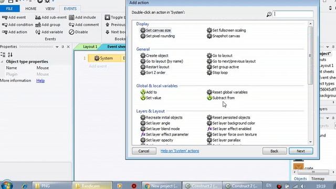Click Add action in ribbon

tap(14, 32)
